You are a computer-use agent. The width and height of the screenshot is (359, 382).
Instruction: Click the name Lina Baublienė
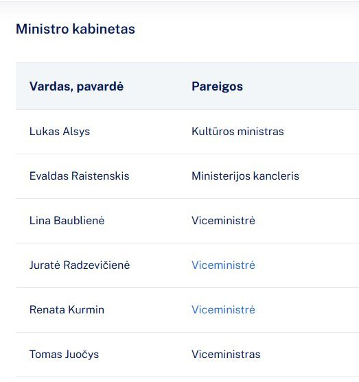tap(67, 221)
